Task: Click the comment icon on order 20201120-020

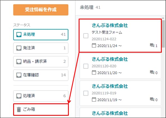Action: (152, 72)
